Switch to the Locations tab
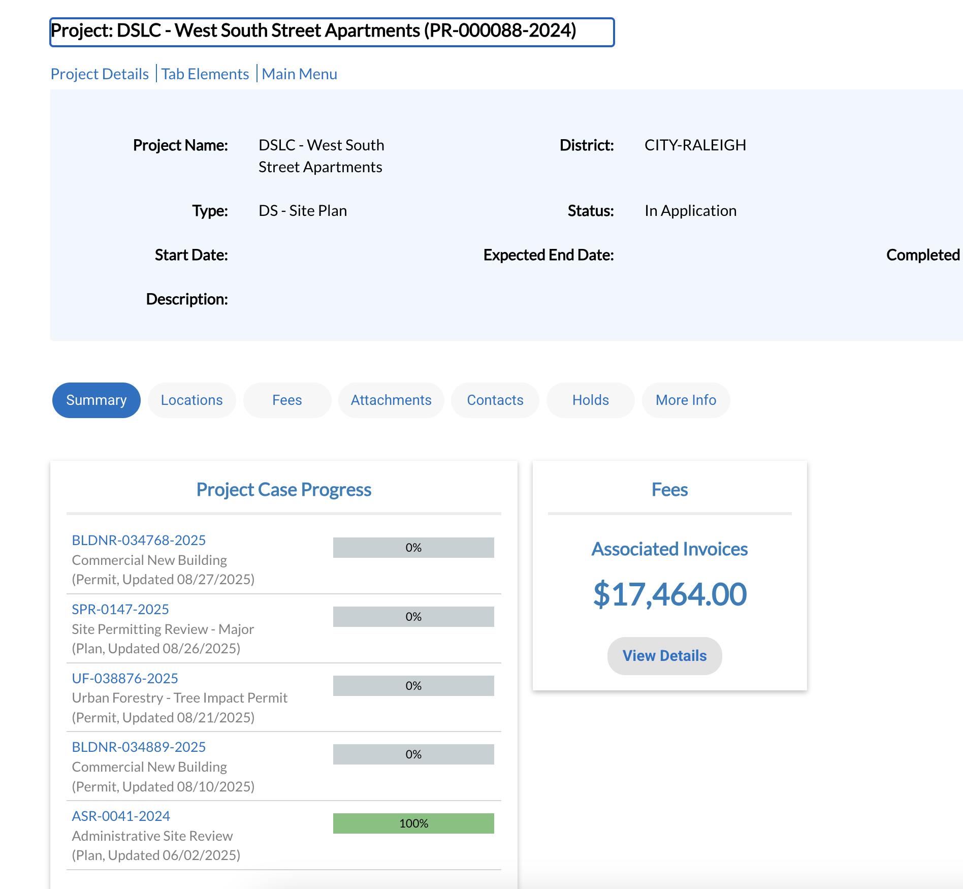Viewport: 963px width, 889px height. (x=191, y=400)
